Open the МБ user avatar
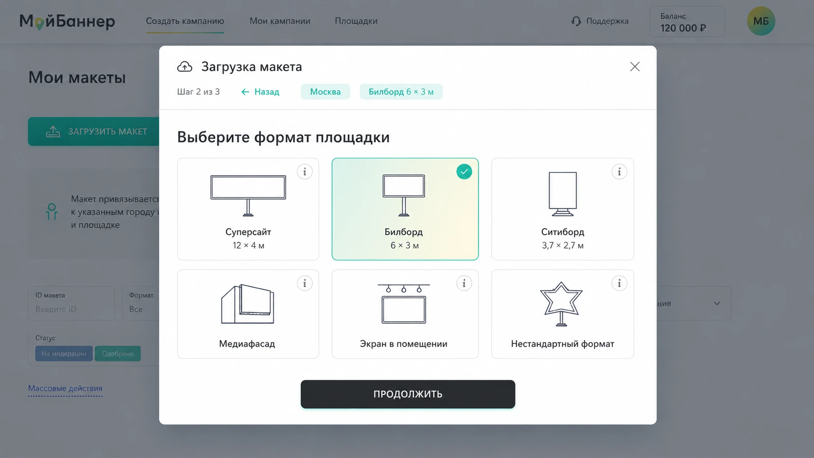Image resolution: width=814 pixels, height=458 pixels. (761, 21)
